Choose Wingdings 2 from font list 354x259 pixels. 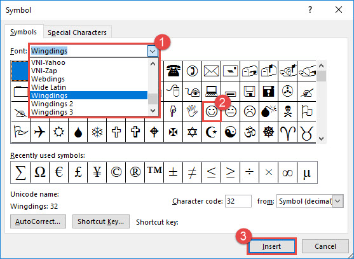pyautogui.click(x=89, y=104)
